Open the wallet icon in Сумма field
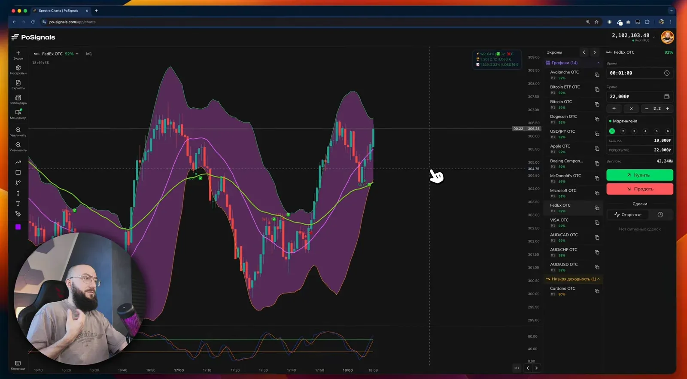The height and width of the screenshot is (379, 687). click(x=667, y=97)
